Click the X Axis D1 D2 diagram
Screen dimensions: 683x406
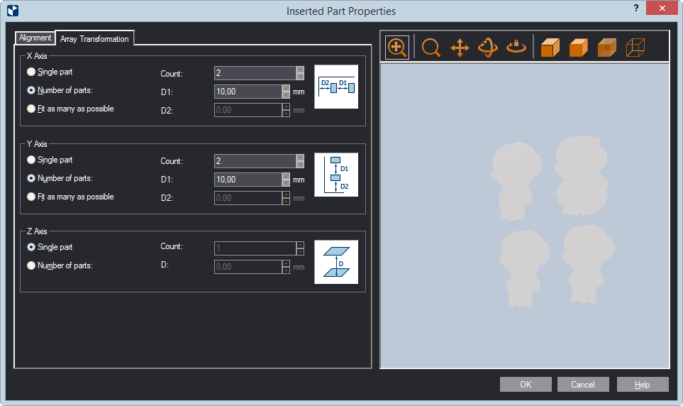(336, 87)
